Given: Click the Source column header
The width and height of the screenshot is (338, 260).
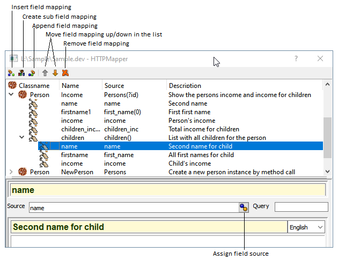Looking at the screenshot, I should pos(114,86).
